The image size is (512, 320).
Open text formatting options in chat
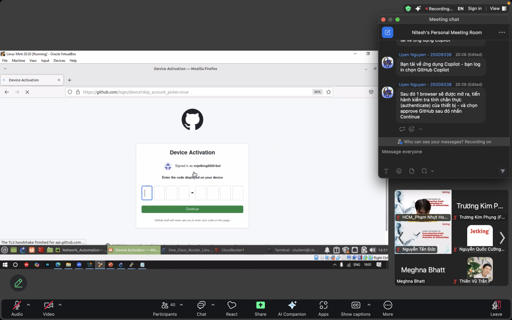click(386, 171)
